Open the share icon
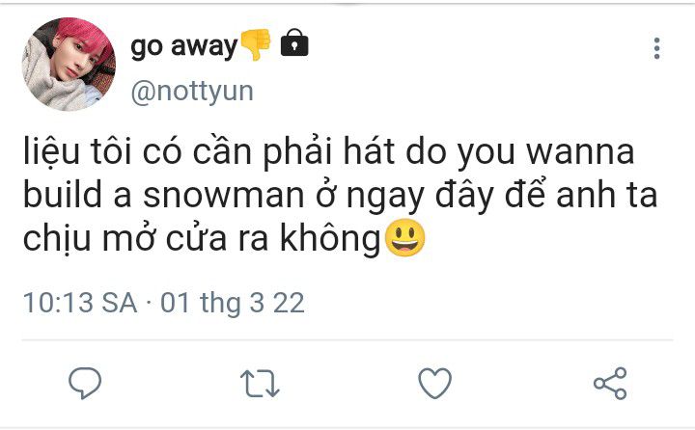 [610, 384]
